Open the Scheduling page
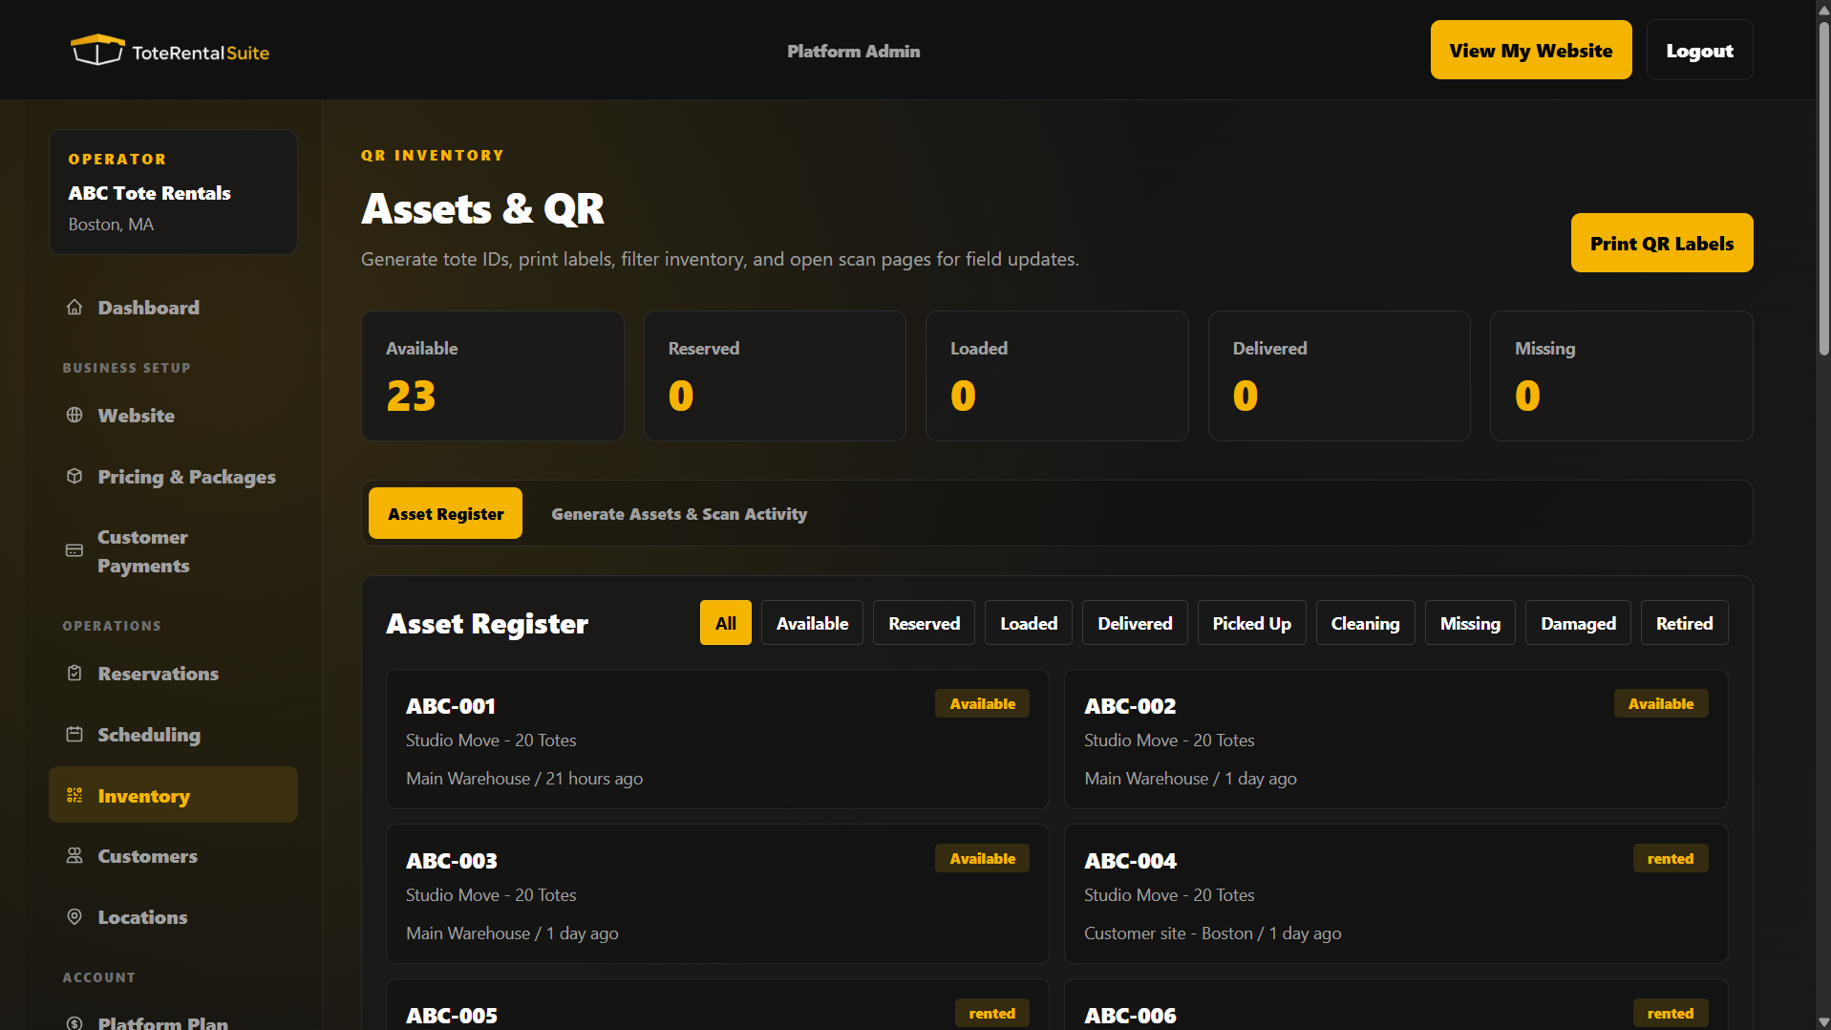 173,735
